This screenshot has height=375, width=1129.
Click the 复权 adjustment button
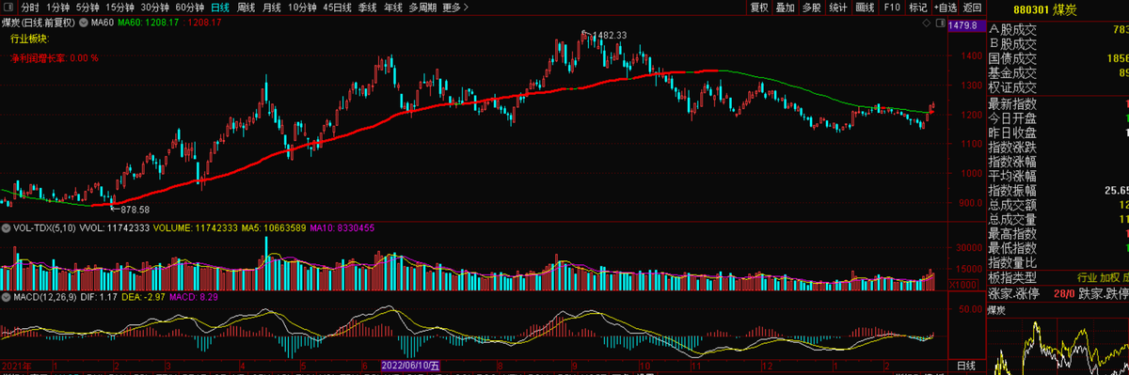click(758, 7)
